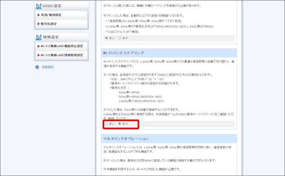The image size is (285, 176).
Task: Click the 特殊設定 router icon
Action: click(39, 37)
